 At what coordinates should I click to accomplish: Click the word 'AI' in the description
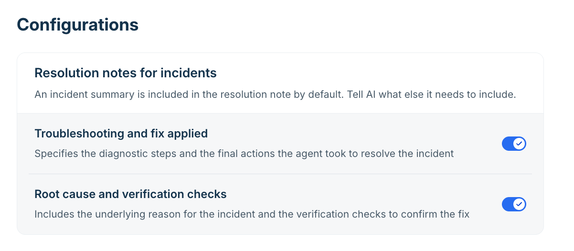[x=371, y=94]
